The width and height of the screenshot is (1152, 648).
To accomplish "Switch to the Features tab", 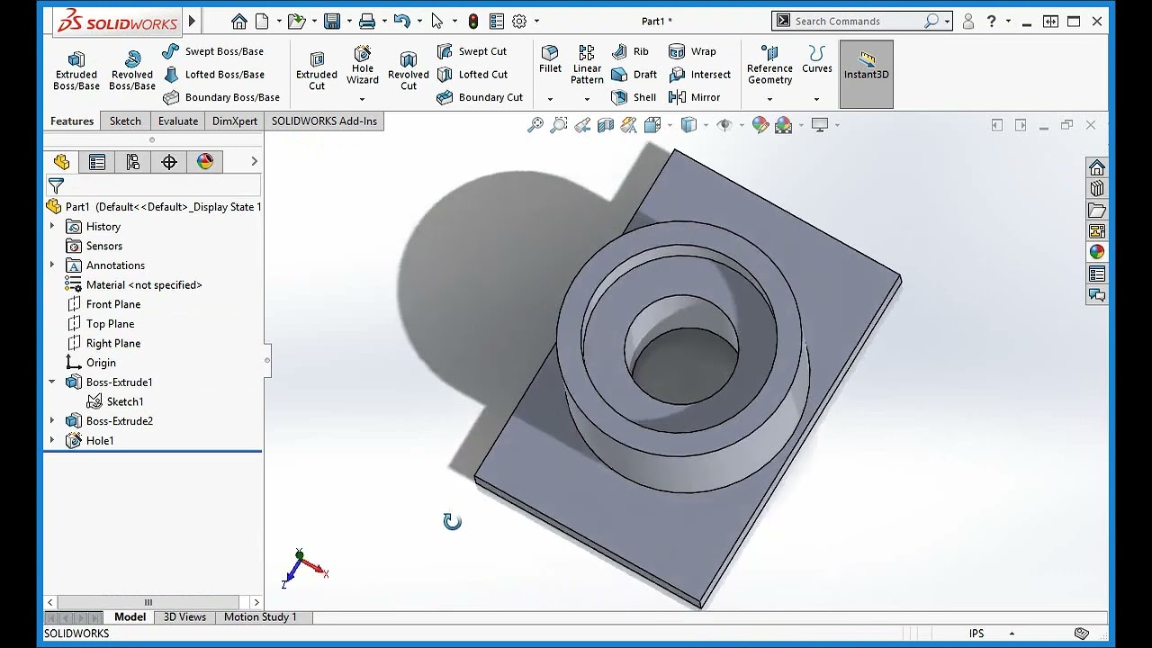I will coord(72,121).
